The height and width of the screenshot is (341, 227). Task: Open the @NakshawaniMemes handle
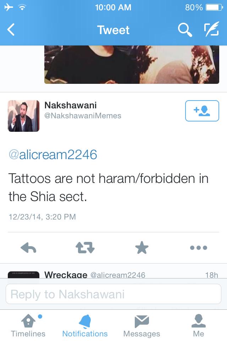[83, 116]
